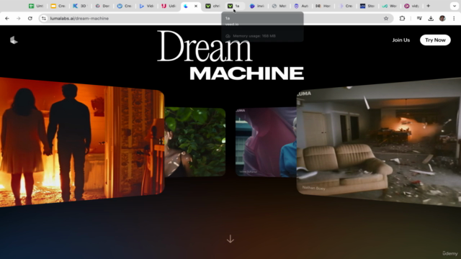
Task: Open the Join Us link
Action: [x=400, y=40]
